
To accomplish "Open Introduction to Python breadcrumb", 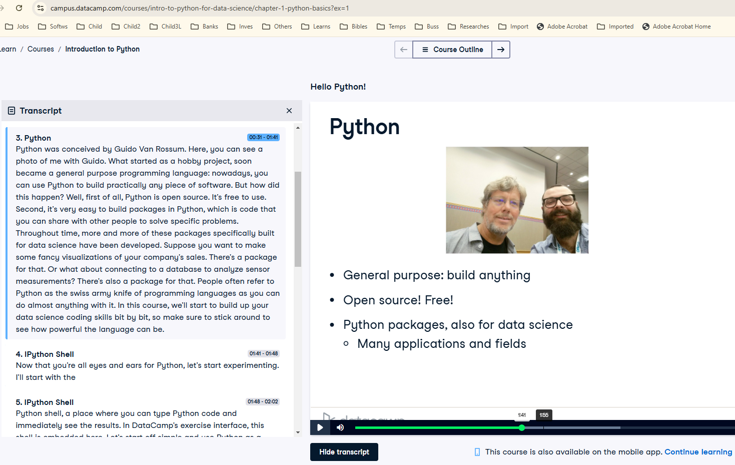I will click(102, 49).
